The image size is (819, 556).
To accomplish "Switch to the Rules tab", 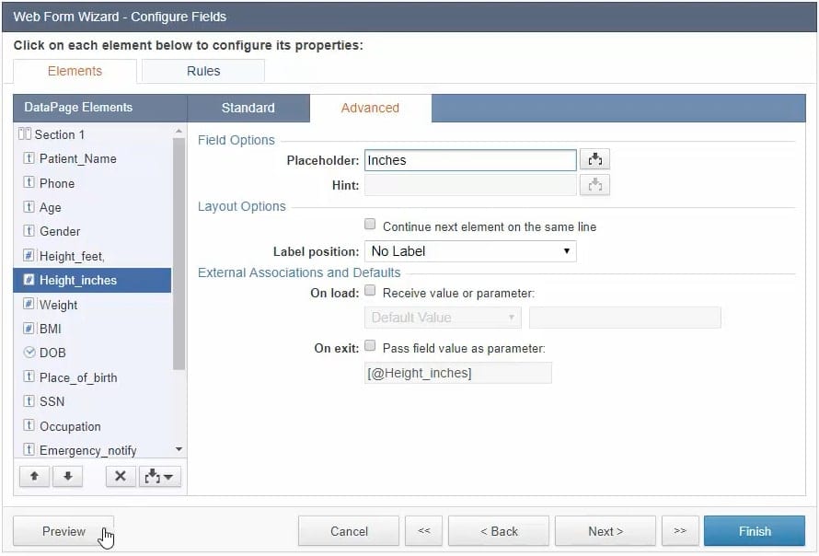I will (203, 71).
